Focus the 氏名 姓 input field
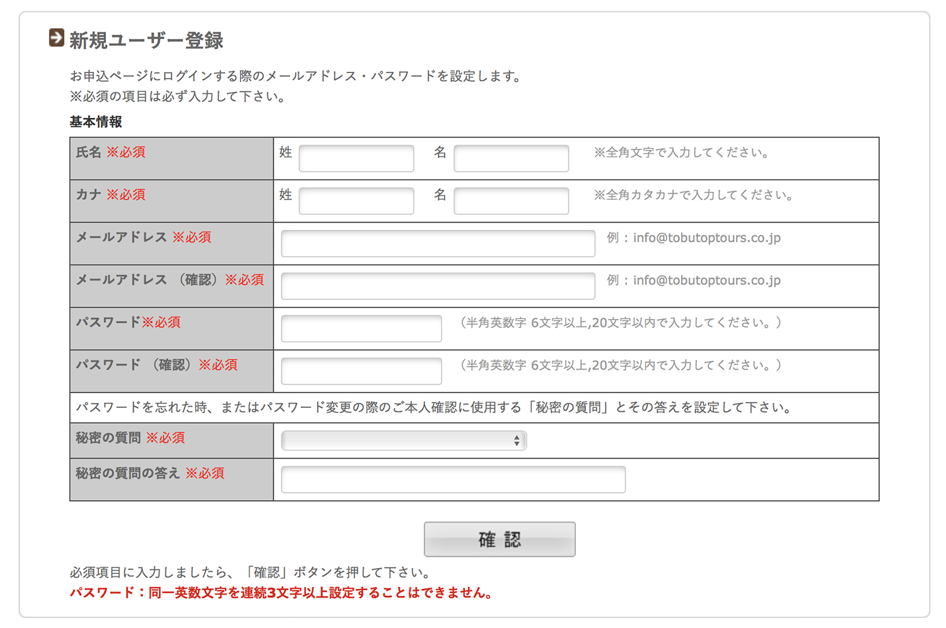This screenshot has height=628, width=946. 356,158
